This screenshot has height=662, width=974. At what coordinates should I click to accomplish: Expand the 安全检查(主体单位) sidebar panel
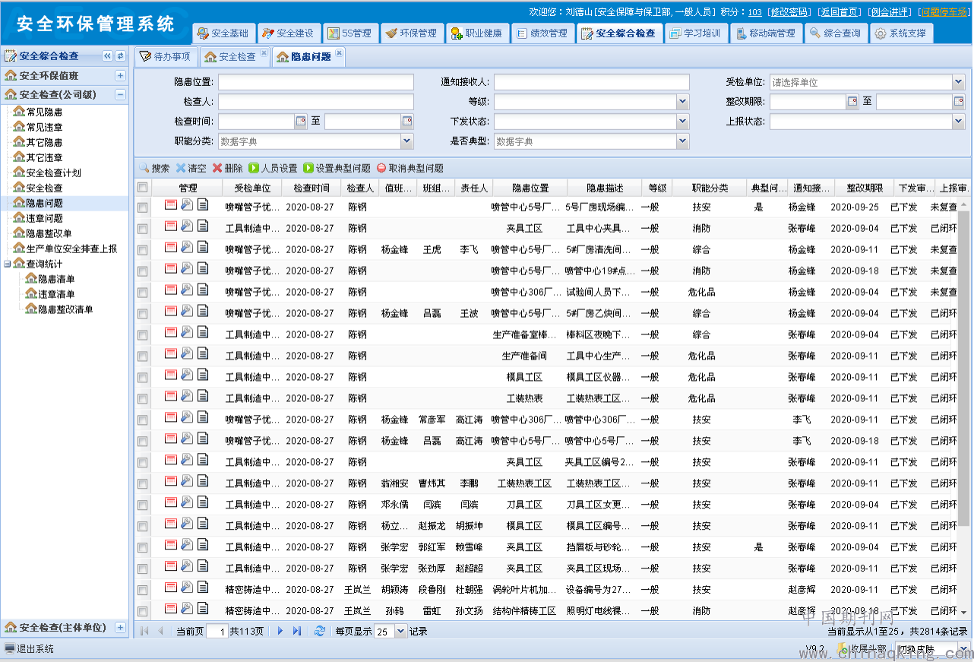[x=120, y=628]
